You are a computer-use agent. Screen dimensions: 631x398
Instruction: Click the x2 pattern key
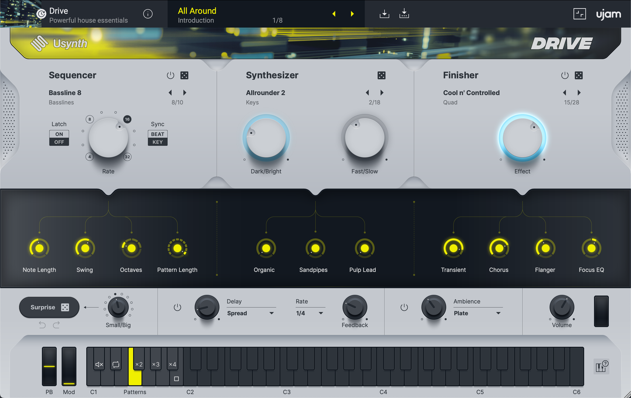(x=139, y=364)
